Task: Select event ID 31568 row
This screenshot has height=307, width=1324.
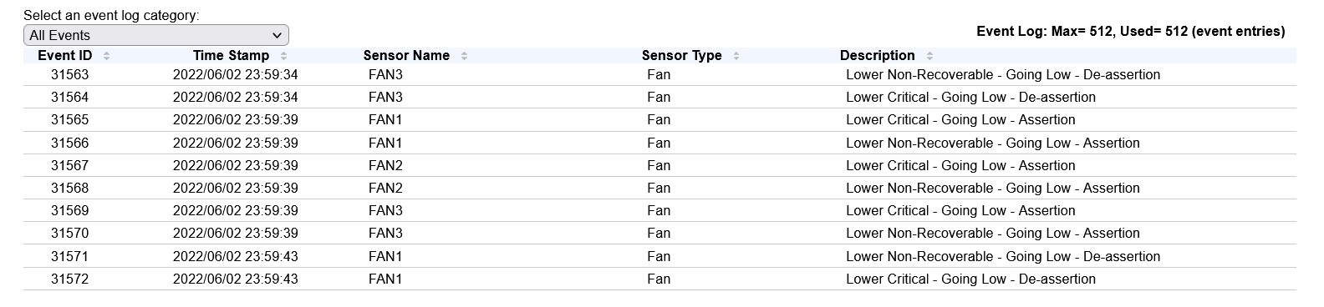Action: pos(659,188)
